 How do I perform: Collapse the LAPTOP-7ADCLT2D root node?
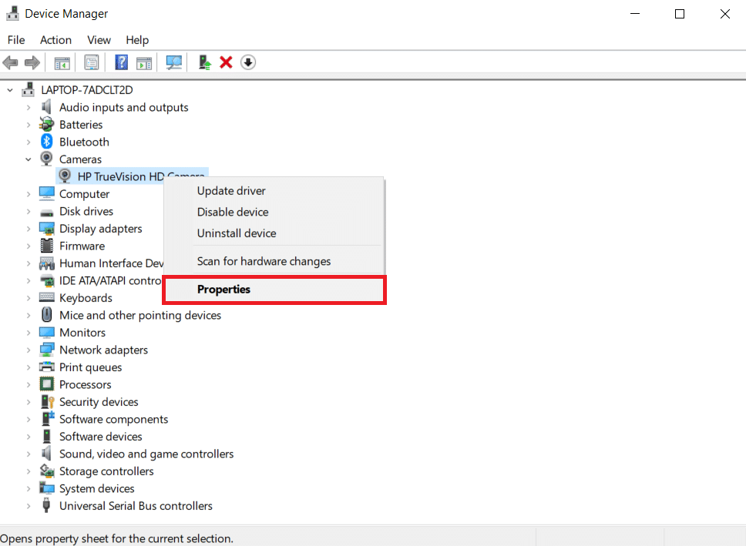tap(9, 90)
